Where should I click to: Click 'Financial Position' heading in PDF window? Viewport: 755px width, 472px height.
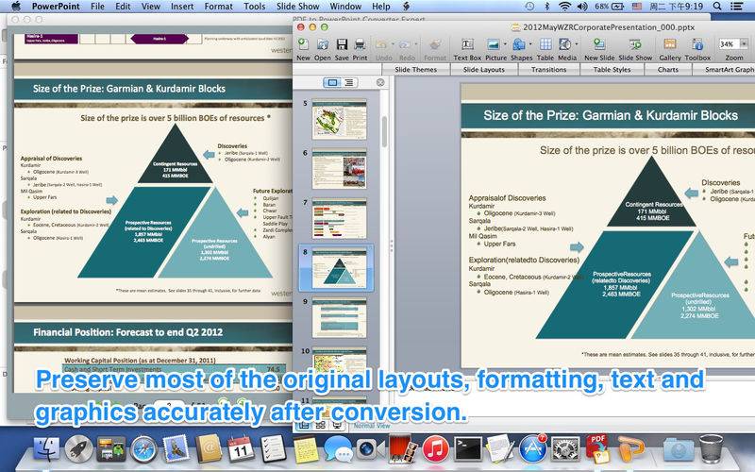127,332
